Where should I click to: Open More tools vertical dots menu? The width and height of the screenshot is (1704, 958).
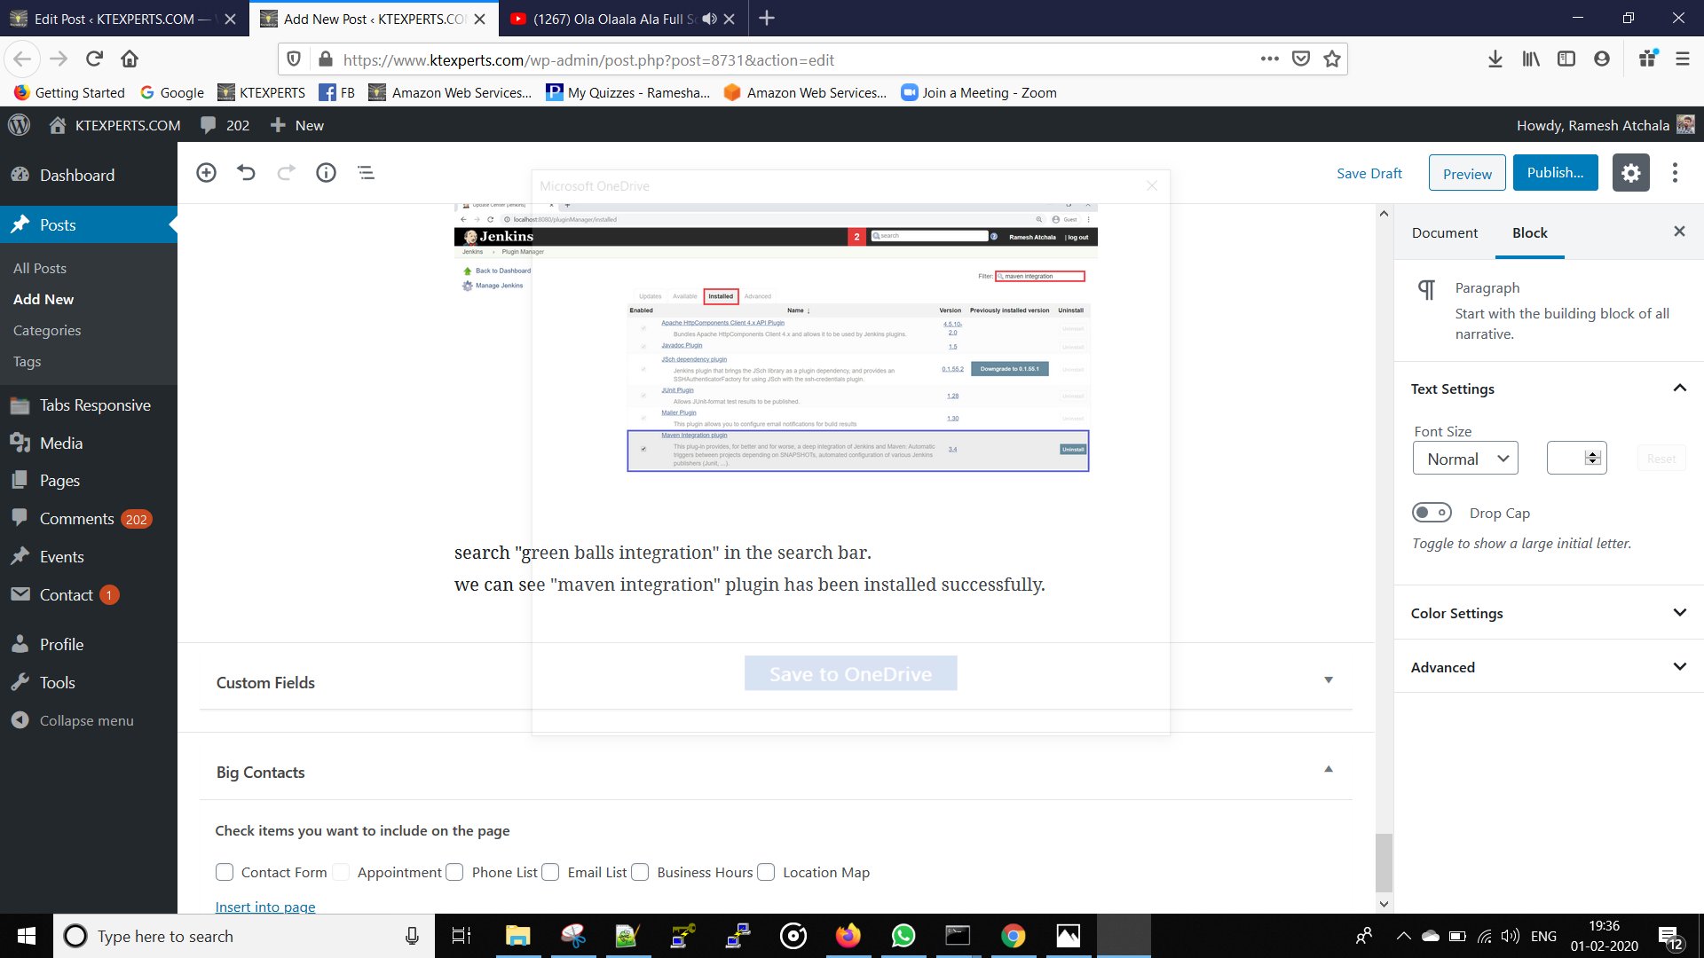pos(1675,173)
